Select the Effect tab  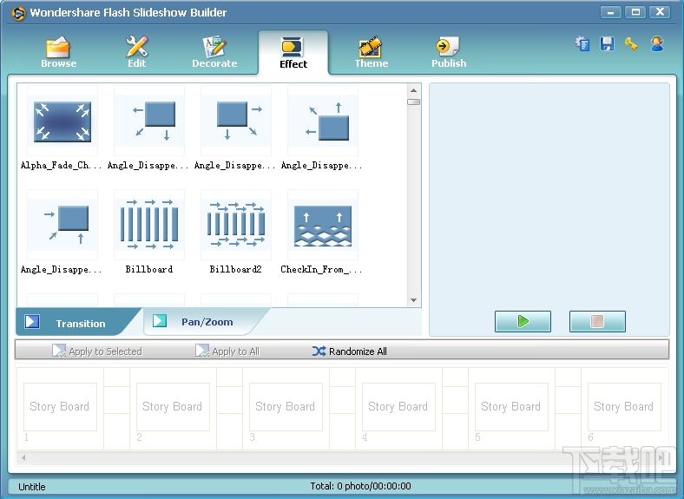point(293,53)
